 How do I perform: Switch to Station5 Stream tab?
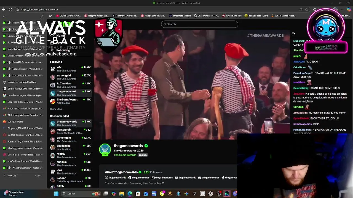pos(23,56)
